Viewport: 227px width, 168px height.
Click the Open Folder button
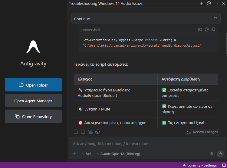[x=33, y=85]
